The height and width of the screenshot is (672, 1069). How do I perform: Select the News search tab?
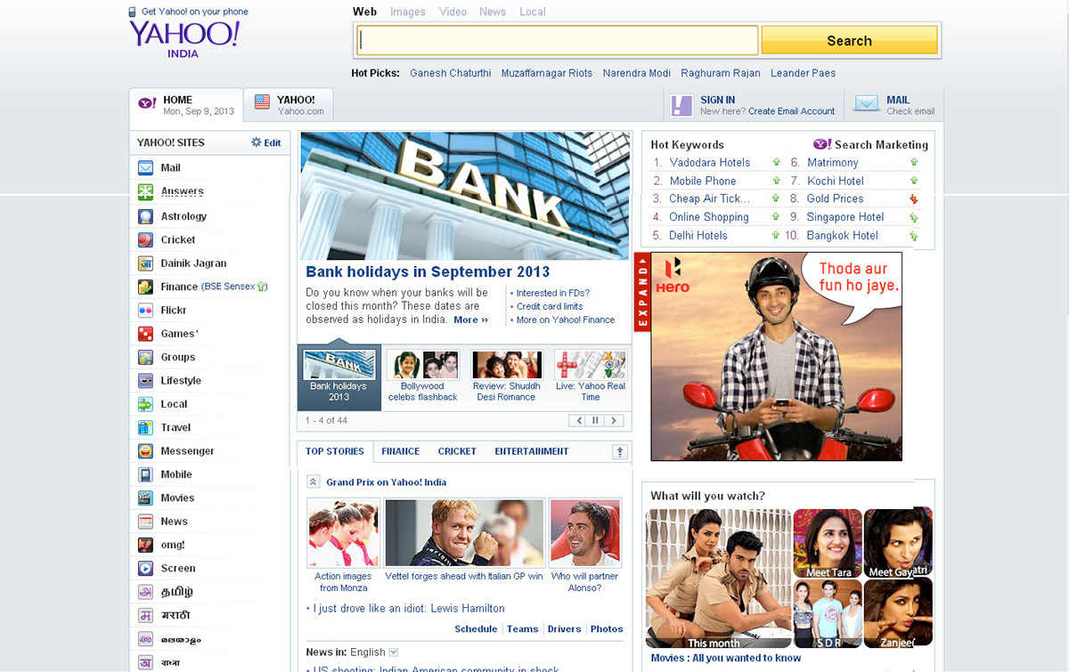[493, 12]
